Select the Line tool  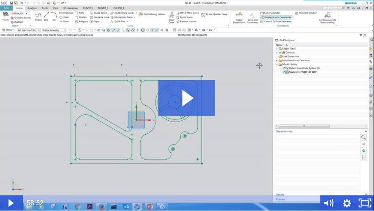pyautogui.click(x=46, y=16)
